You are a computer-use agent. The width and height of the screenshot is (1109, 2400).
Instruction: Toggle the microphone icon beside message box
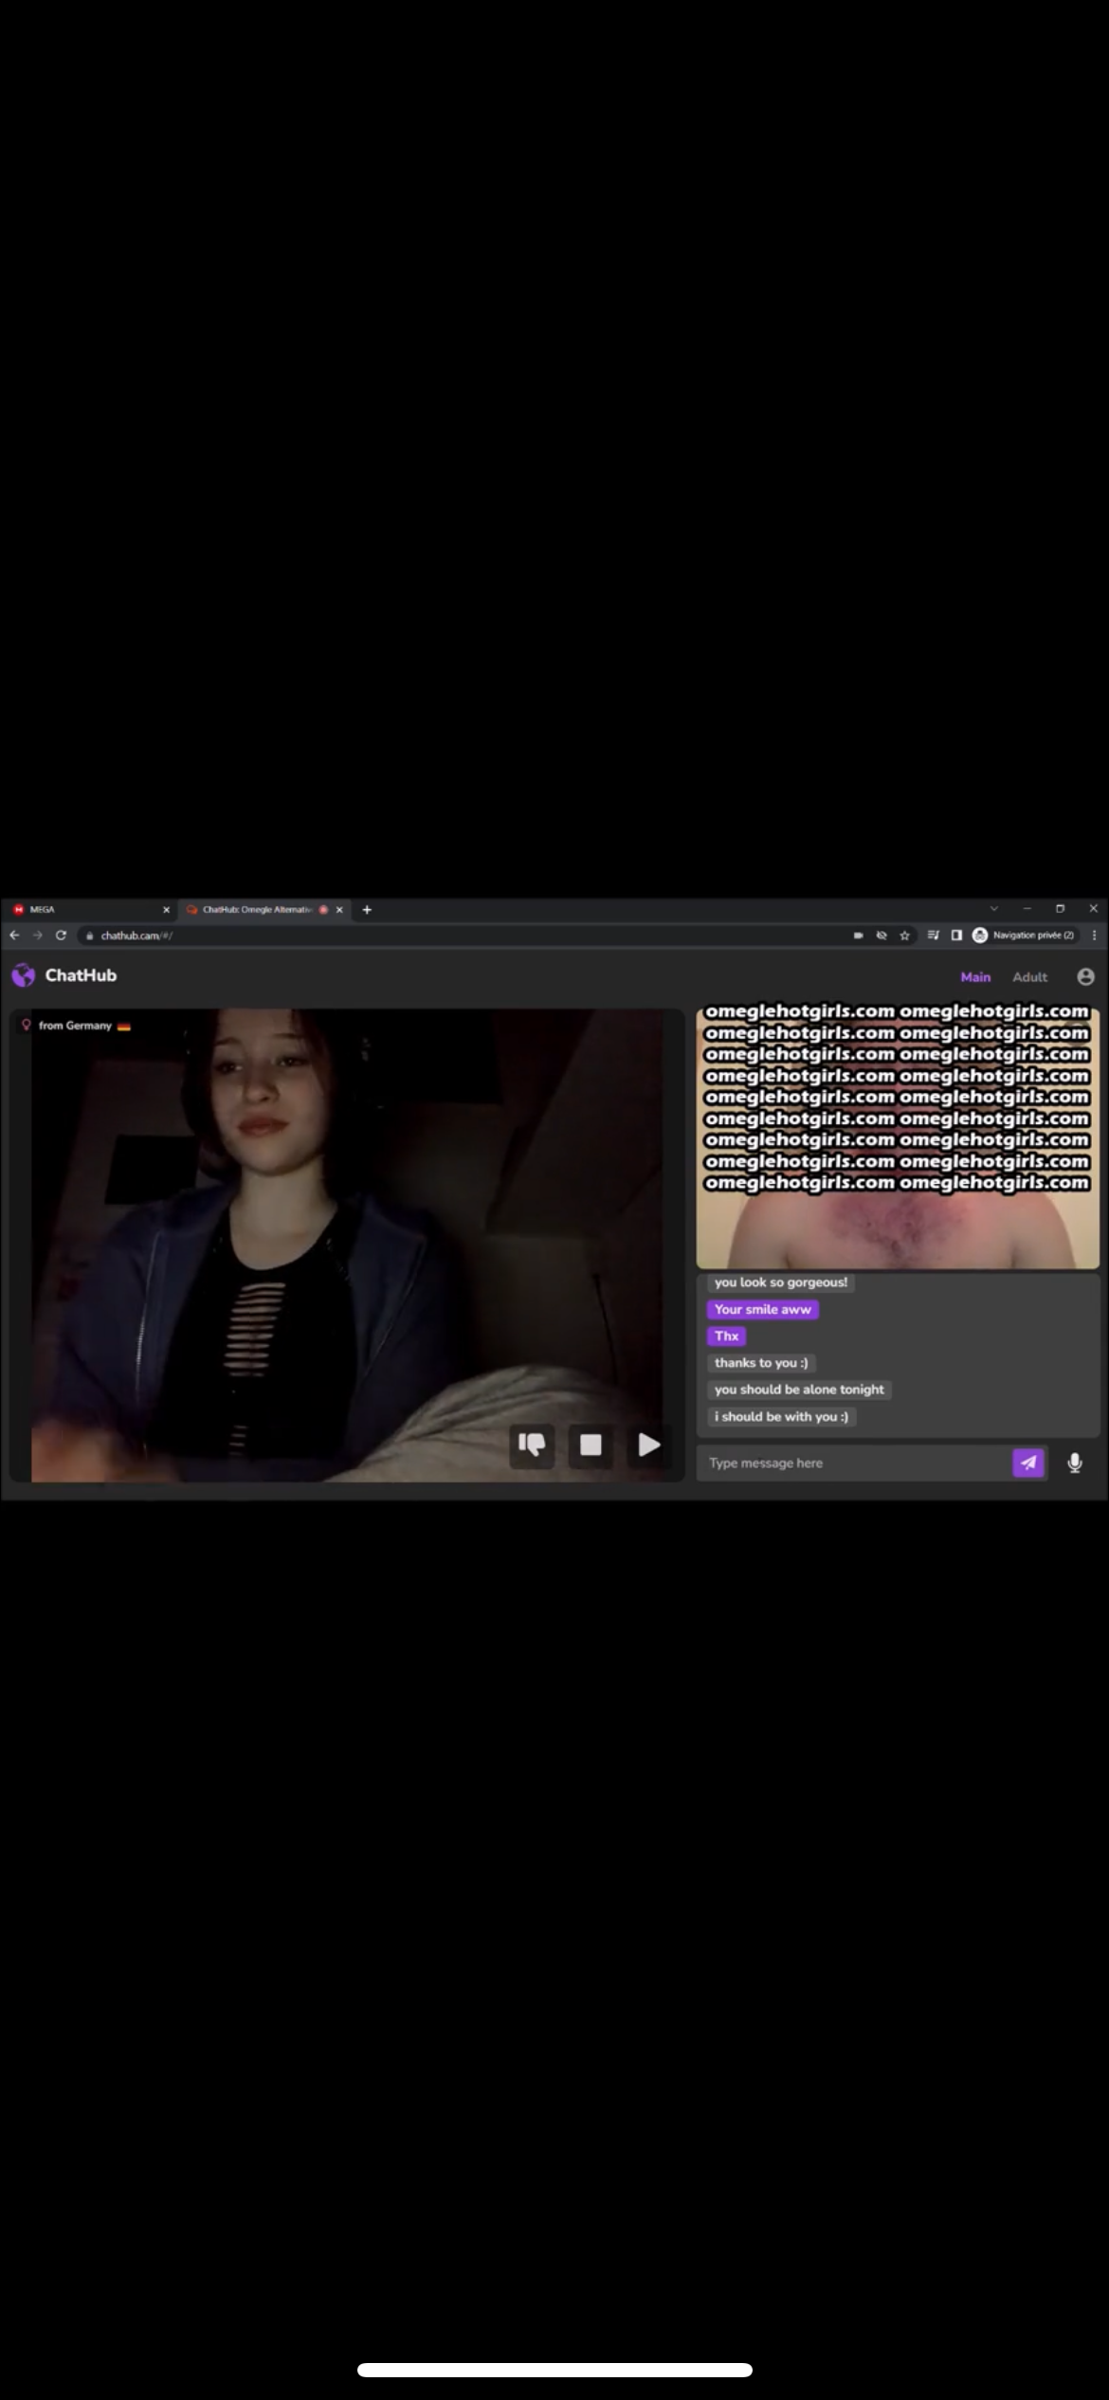(1075, 1463)
